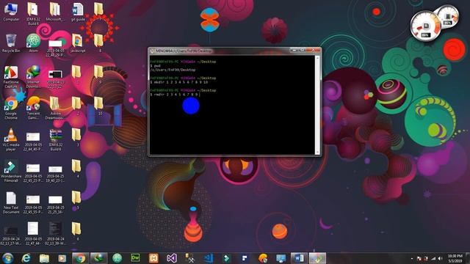Select the folder named 10 on desktop
470x264 pixels.
point(99,106)
